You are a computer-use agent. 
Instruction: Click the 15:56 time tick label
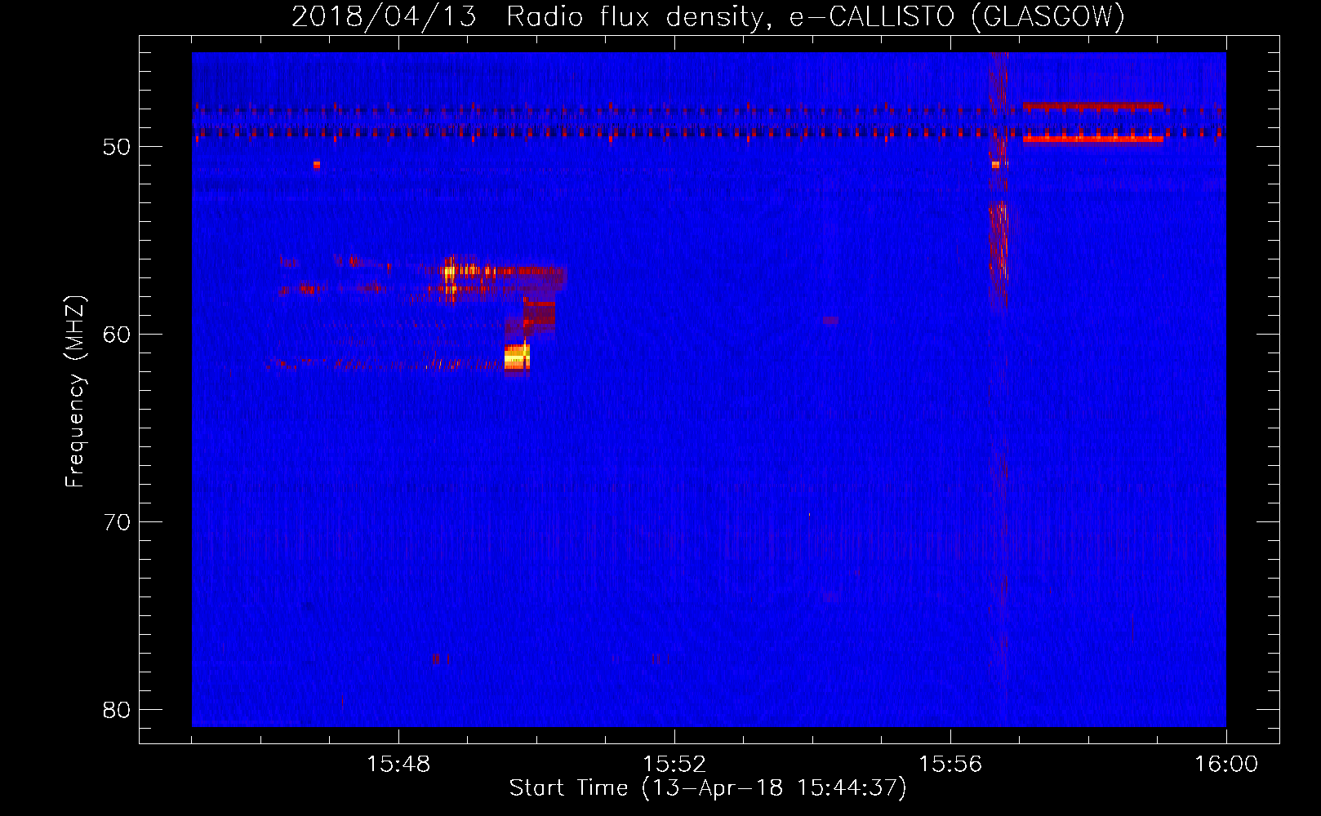point(950,765)
